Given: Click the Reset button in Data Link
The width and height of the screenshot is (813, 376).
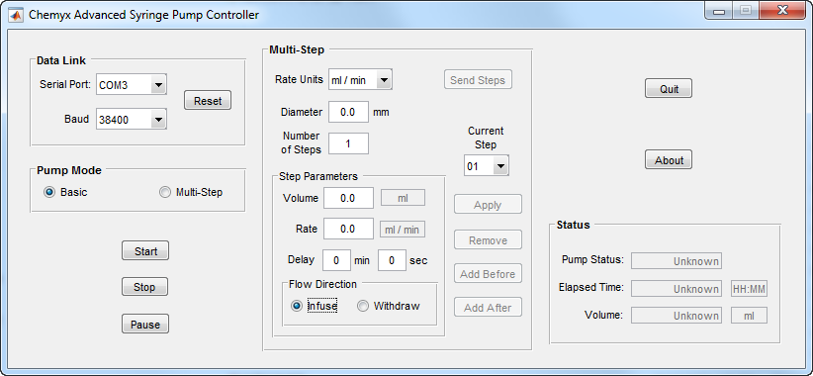Looking at the screenshot, I should click(x=208, y=101).
